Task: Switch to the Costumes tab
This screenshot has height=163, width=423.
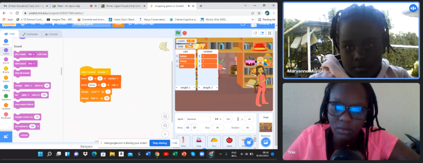Action: (30, 34)
